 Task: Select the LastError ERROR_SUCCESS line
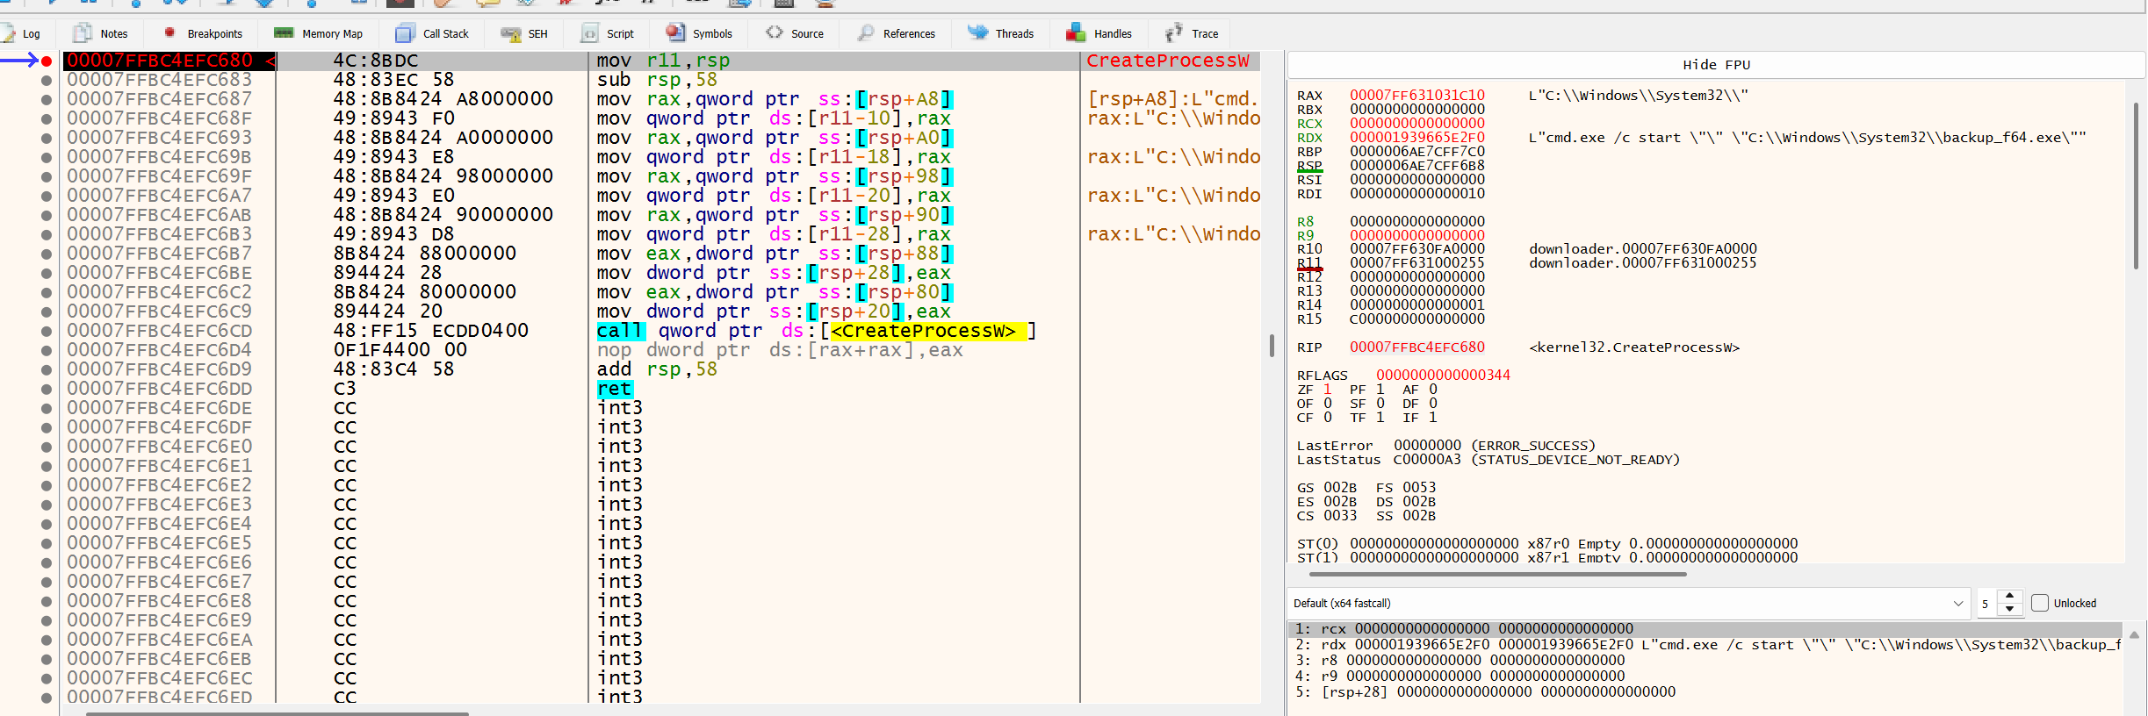coord(1445,446)
